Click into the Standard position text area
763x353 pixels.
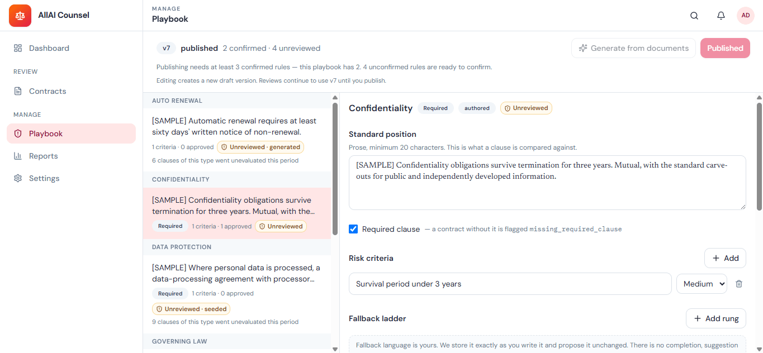tap(547, 183)
